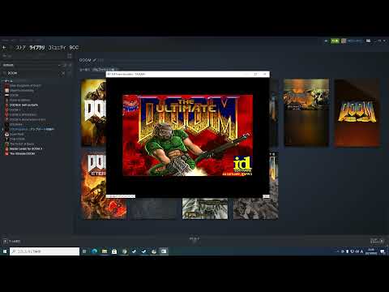The width and height of the screenshot is (389, 292).
Task: Click Add a Game at bottom left
Action: click(12, 241)
